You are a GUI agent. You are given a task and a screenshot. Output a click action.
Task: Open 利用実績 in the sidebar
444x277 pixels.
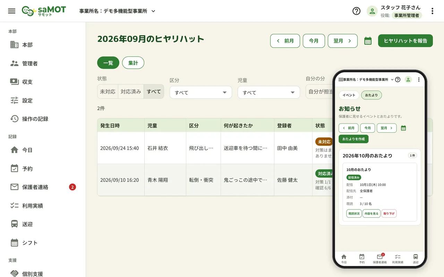(43, 206)
